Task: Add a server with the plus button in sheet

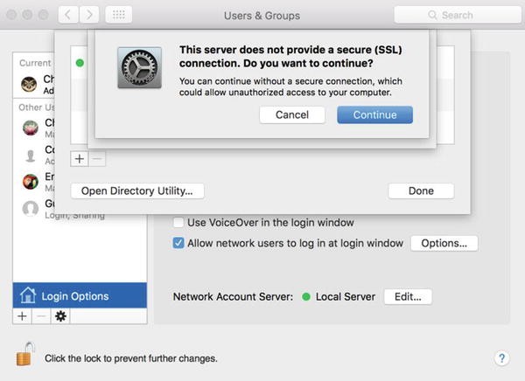Action: (80, 158)
